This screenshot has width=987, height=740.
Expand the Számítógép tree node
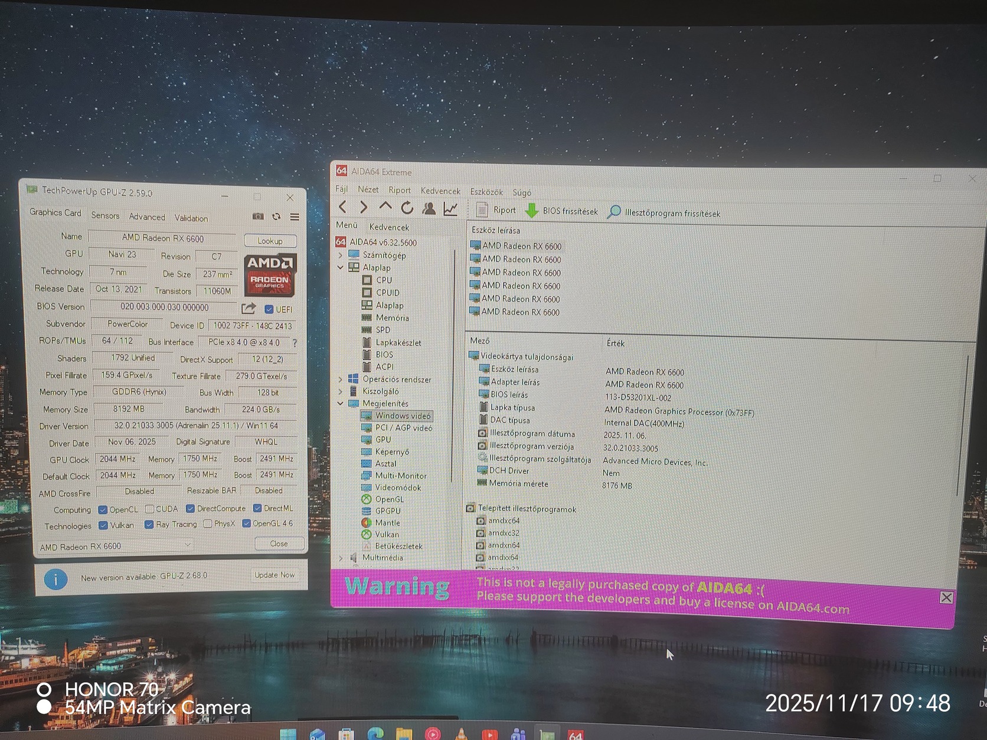click(x=341, y=255)
